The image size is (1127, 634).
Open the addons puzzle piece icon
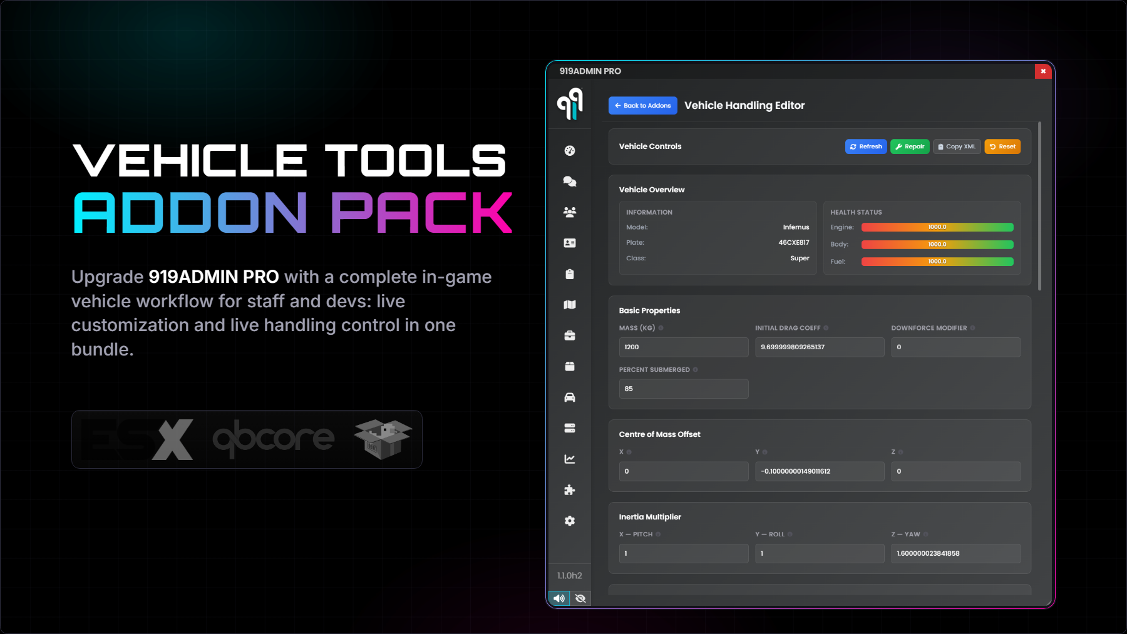(569, 489)
